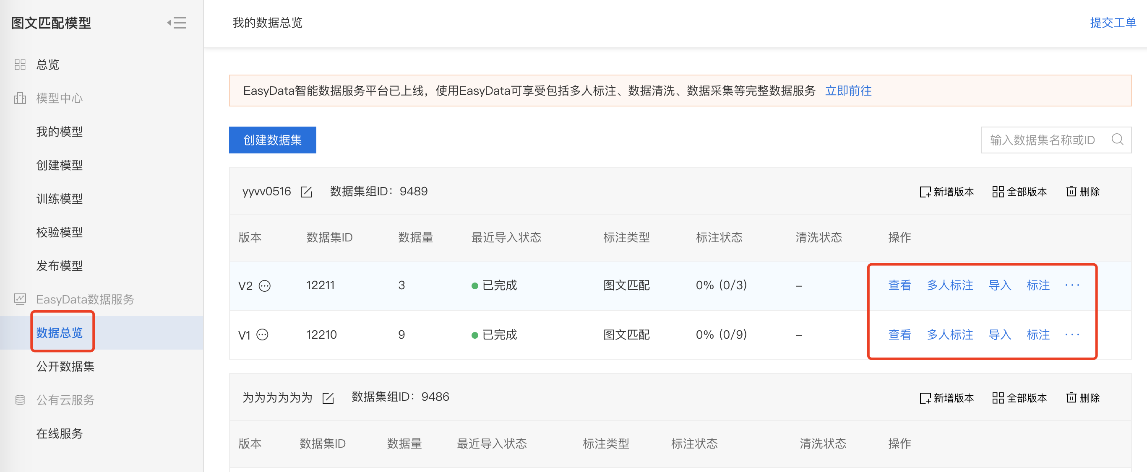Click 删除 for dataset group 9486
1147x472 pixels.
[1083, 398]
